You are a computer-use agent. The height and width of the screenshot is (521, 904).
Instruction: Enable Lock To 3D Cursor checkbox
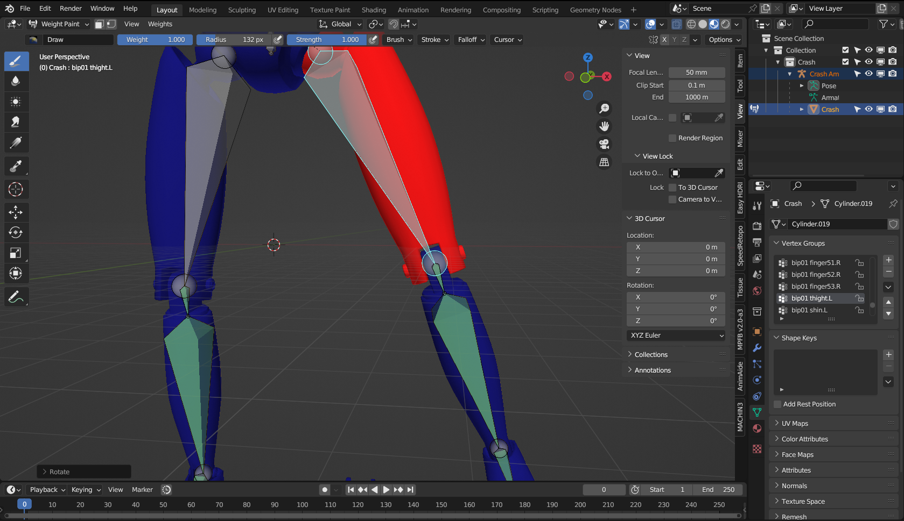(x=672, y=188)
